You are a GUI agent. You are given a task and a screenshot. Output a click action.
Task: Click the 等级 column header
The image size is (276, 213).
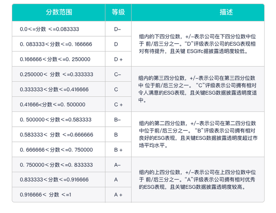(x=118, y=12)
